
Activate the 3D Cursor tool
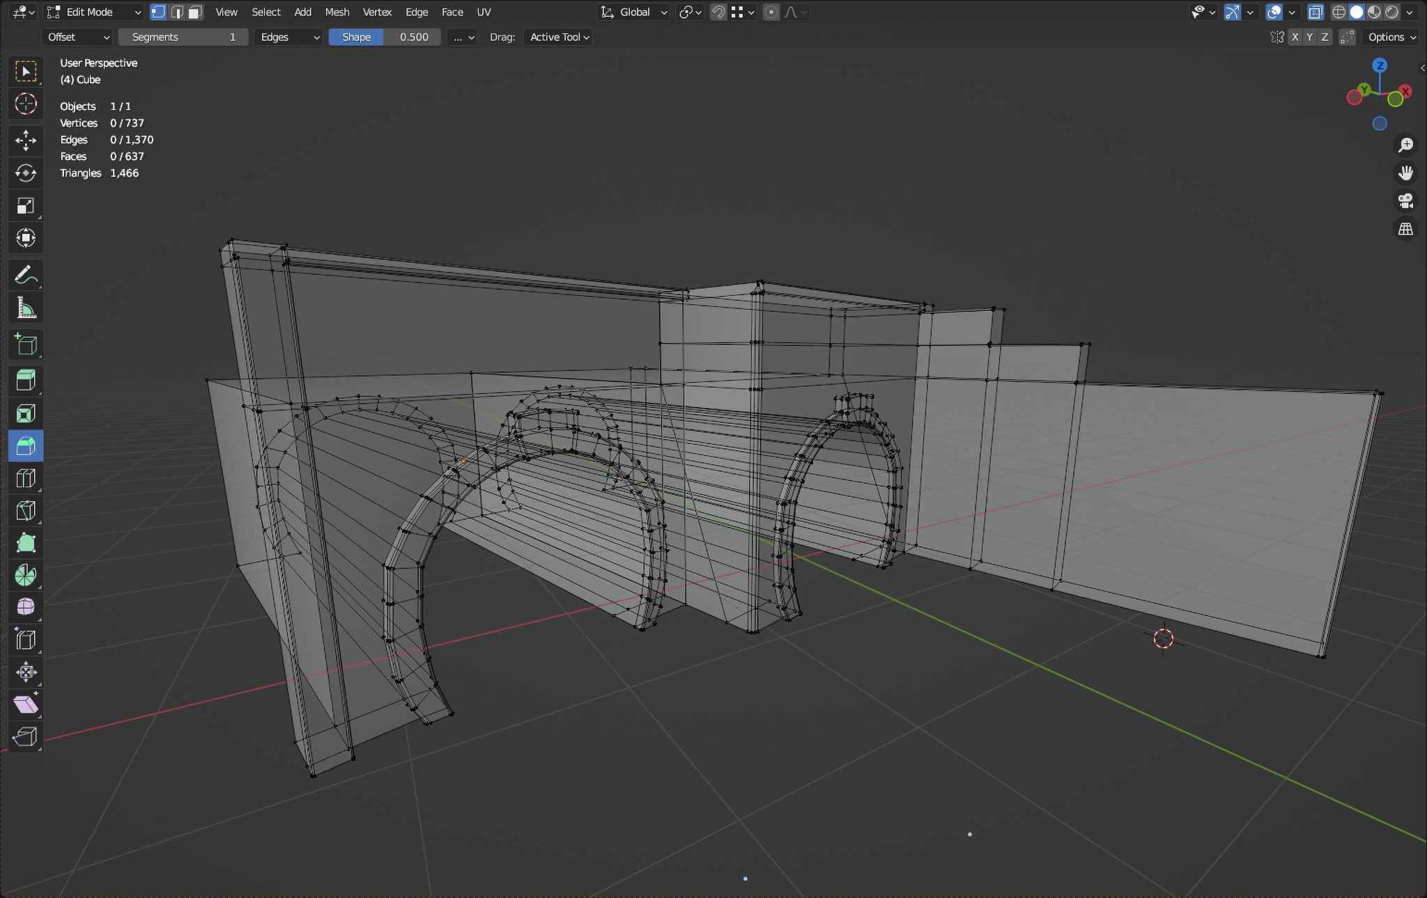[x=26, y=104]
